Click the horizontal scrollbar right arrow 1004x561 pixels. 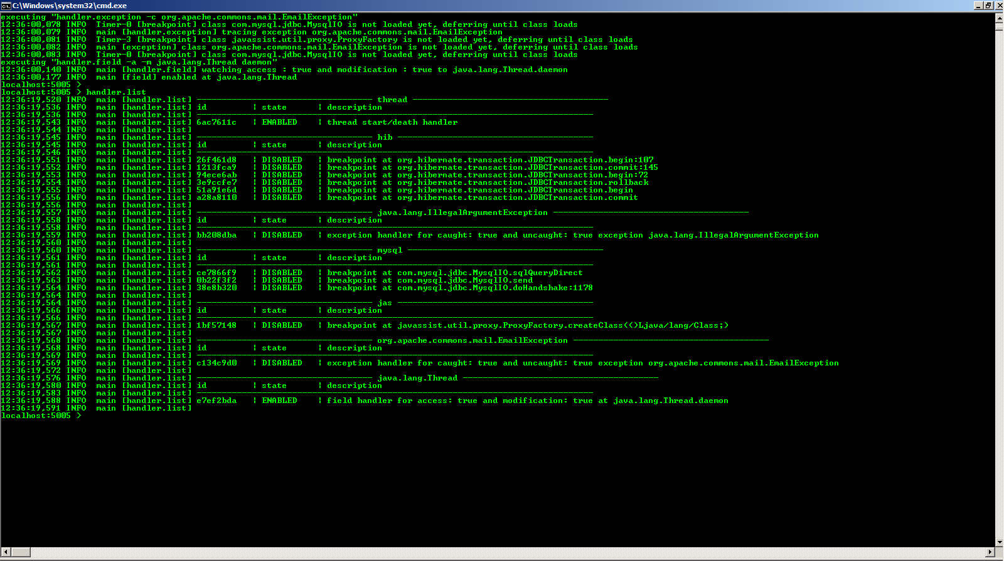[x=990, y=552]
